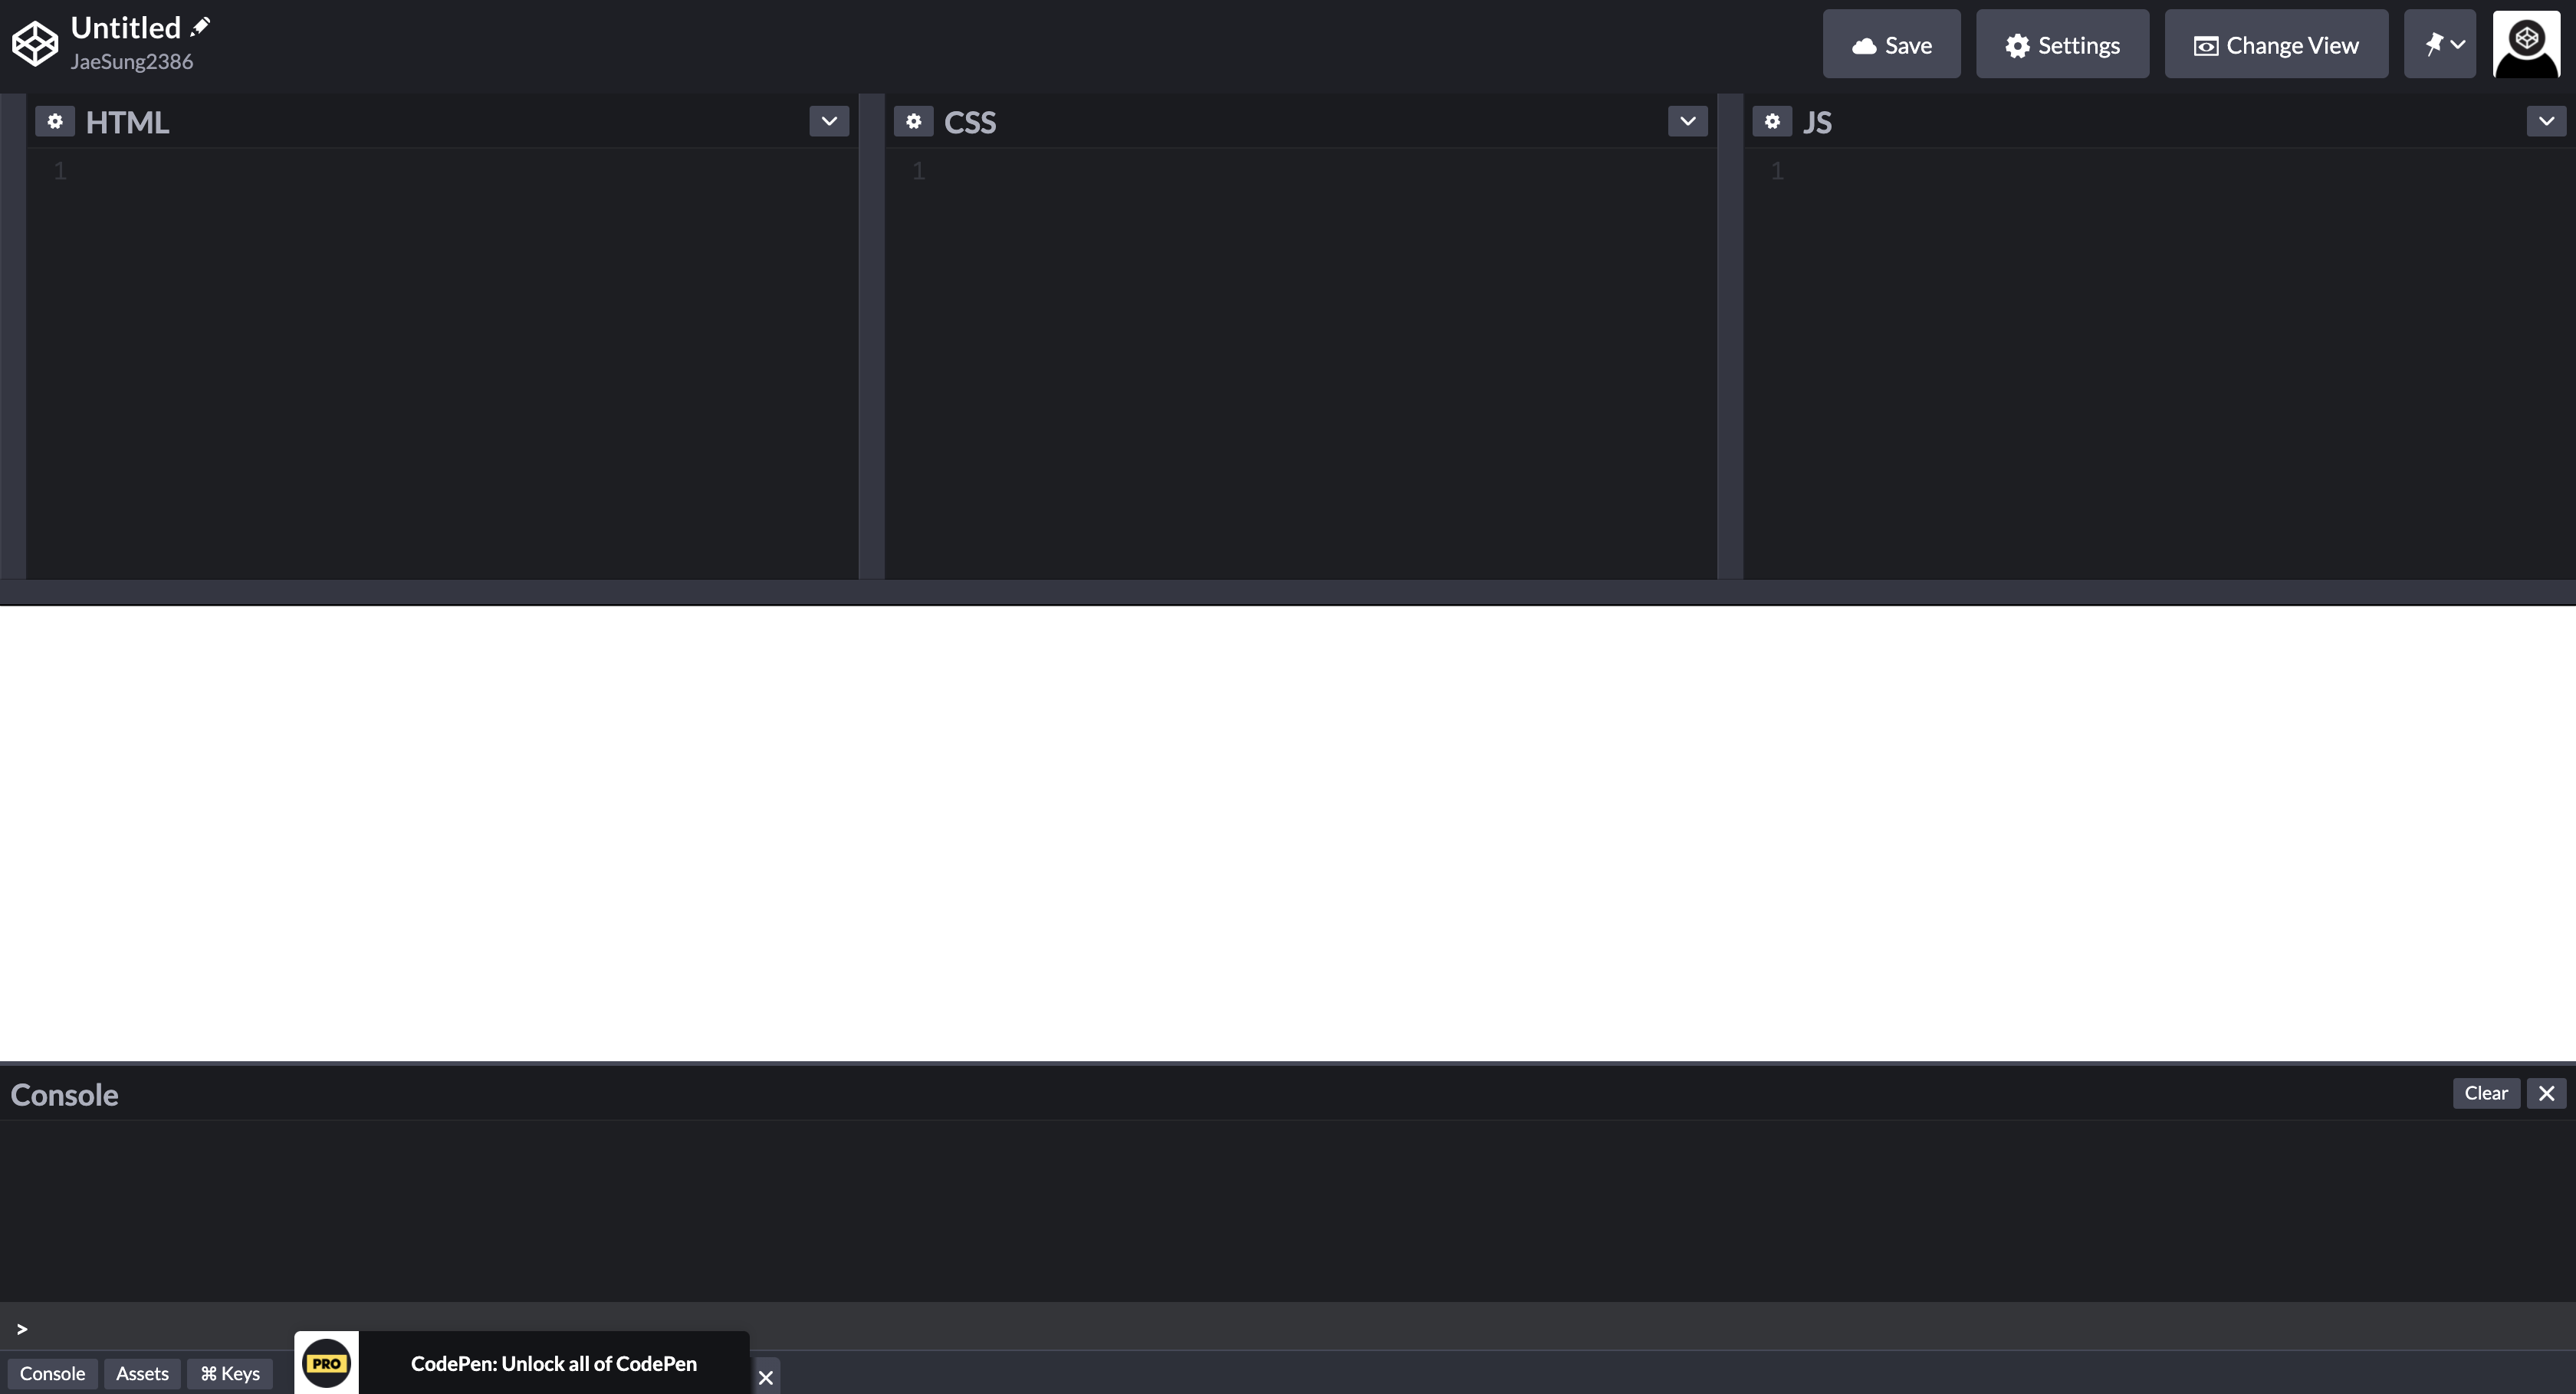Image resolution: width=2576 pixels, height=1394 pixels.
Task: Dismiss the CodePen PRO promo banner
Action: [x=766, y=1377]
